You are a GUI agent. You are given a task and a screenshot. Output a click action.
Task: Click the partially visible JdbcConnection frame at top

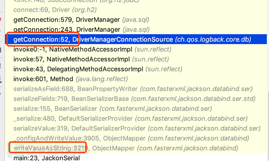pyautogui.click(x=136, y=2)
